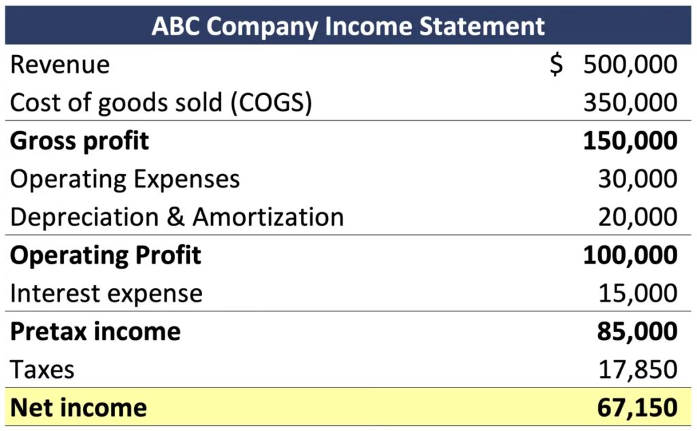Select the Taxes row label
The width and height of the screenshot is (697, 431).
tap(42, 370)
